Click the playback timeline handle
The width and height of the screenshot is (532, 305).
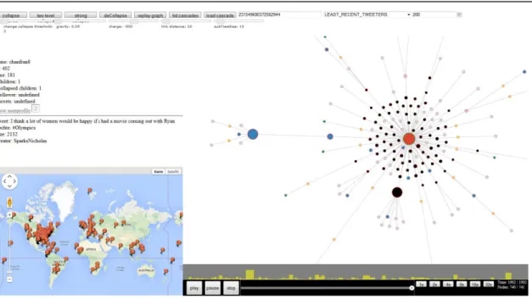click(412, 288)
